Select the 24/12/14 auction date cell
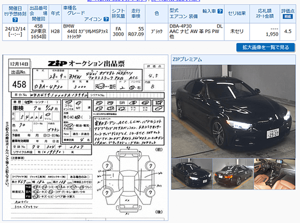 15,32
